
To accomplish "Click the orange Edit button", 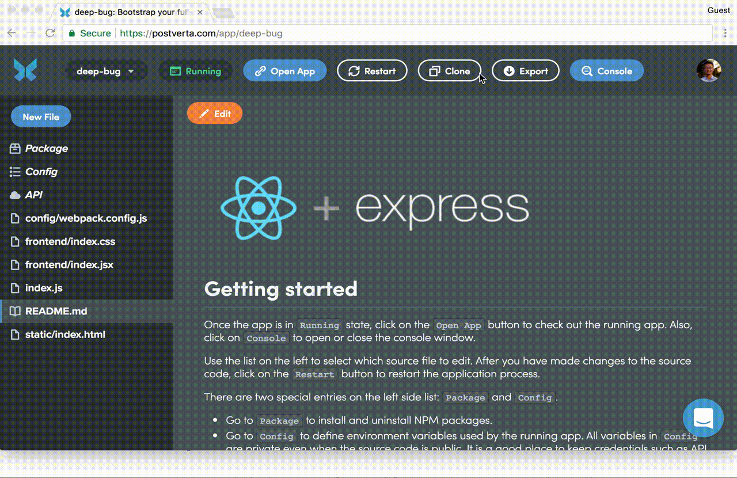I will (215, 114).
